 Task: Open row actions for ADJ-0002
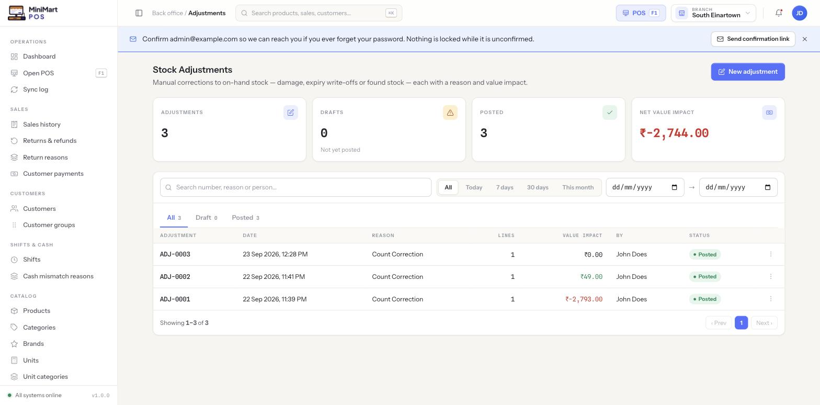tap(771, 277)
